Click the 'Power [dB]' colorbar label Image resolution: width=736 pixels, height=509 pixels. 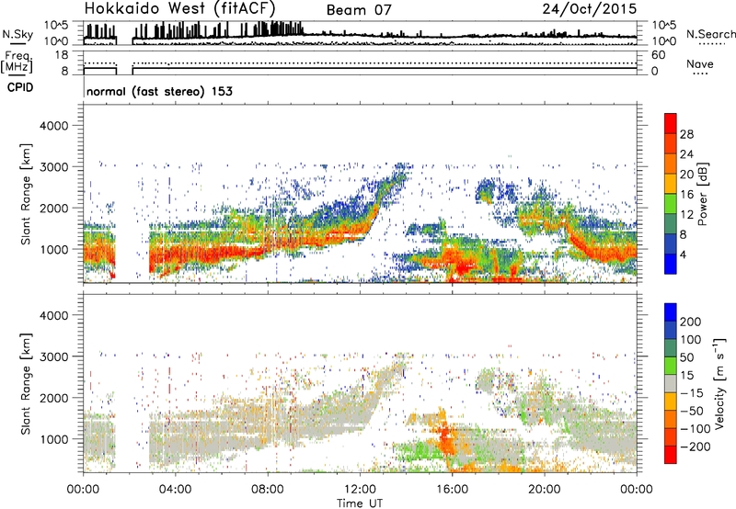click(x=703, y=194)
